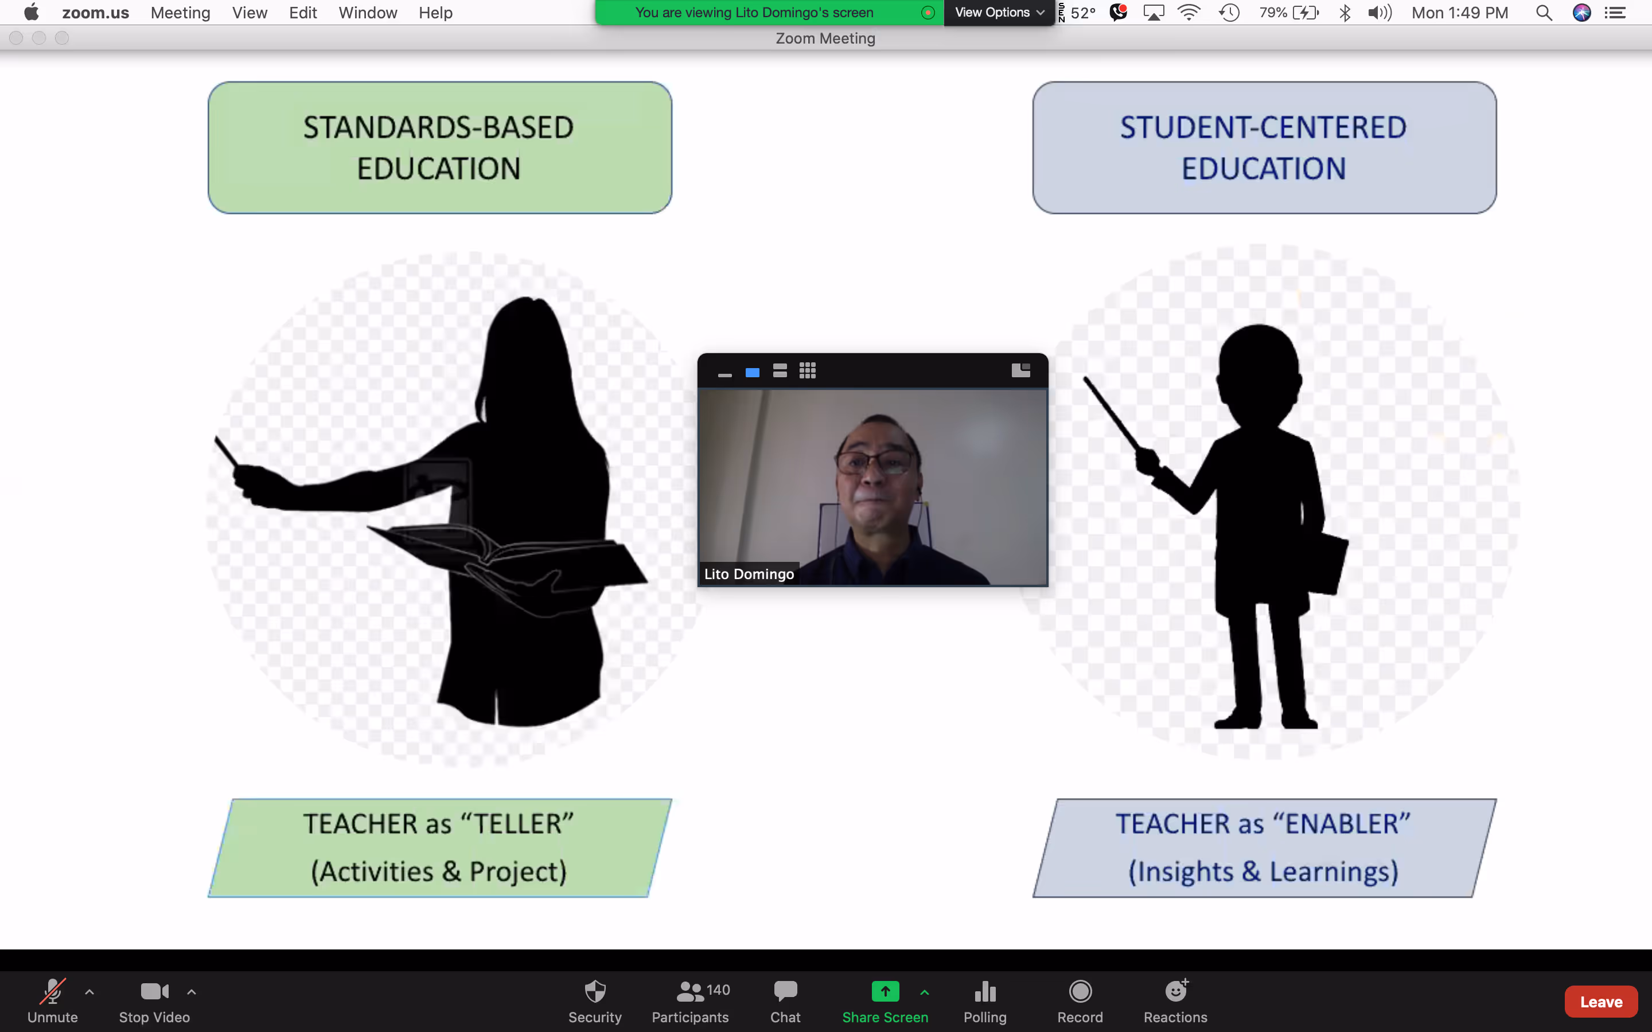Open the Edit menu
Viewport: 1652px width, 1032px height.
coord(302,12)
